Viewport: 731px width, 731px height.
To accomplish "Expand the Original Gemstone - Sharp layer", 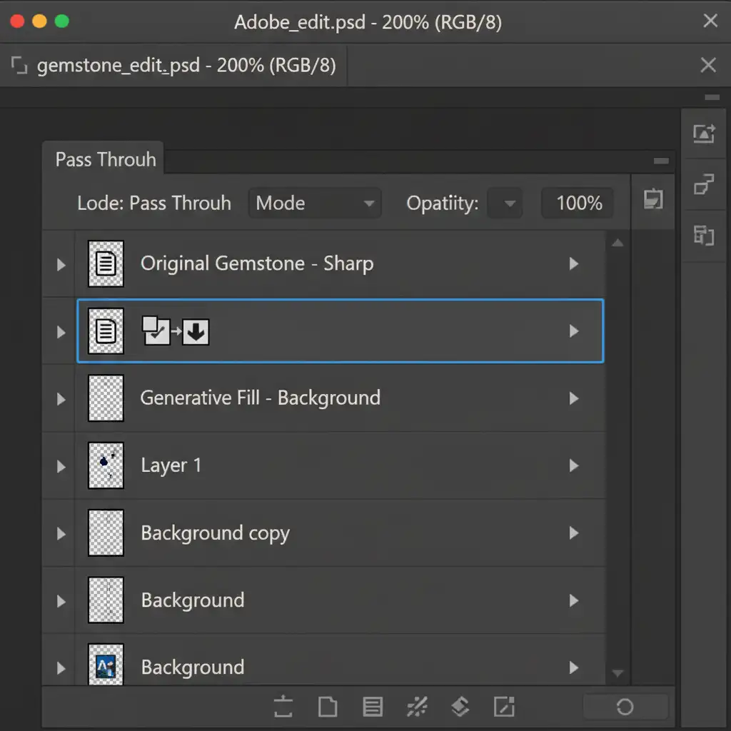I will pos(61,265).
